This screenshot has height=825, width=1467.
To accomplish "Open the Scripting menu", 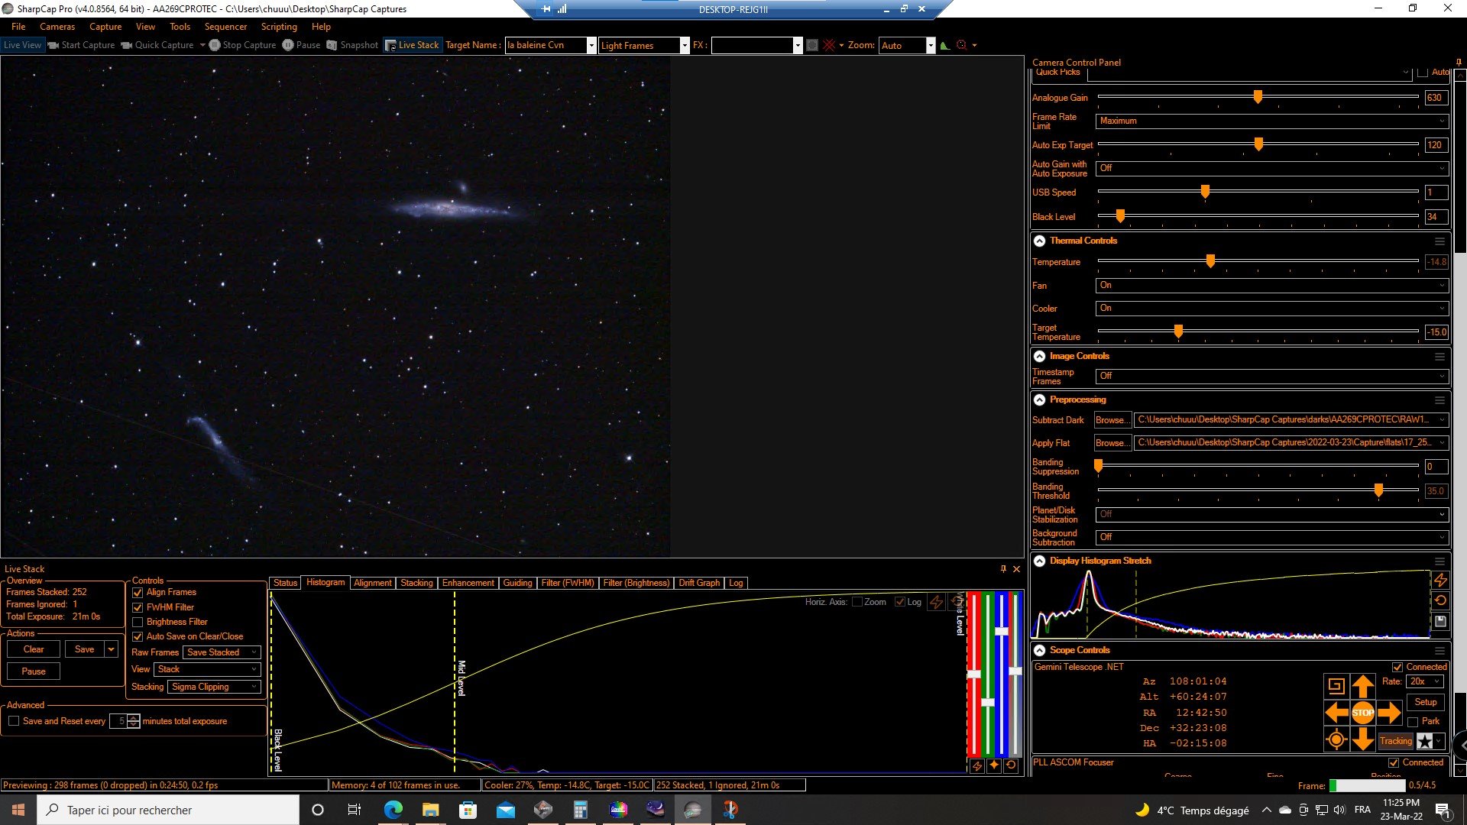I will click(x=279, y=27).
